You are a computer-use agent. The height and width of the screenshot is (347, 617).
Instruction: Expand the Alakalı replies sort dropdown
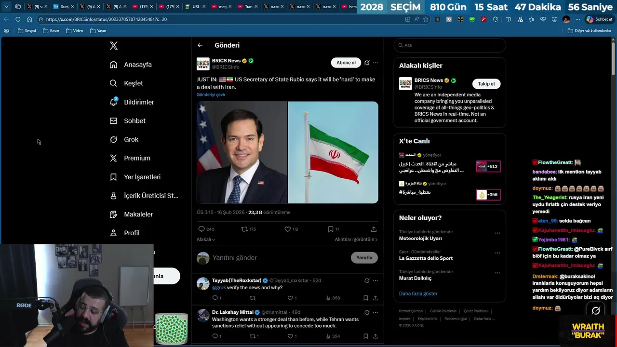[206, 240]
